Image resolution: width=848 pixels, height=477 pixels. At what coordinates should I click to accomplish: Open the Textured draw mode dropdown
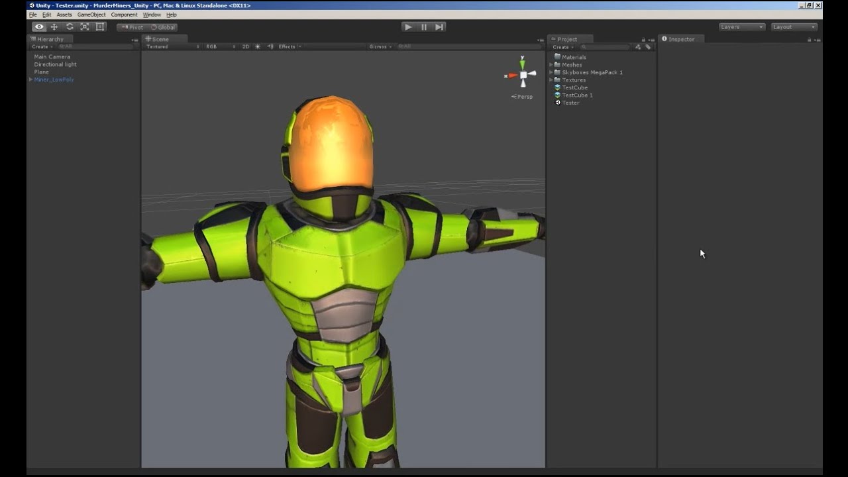click(172, 47)
